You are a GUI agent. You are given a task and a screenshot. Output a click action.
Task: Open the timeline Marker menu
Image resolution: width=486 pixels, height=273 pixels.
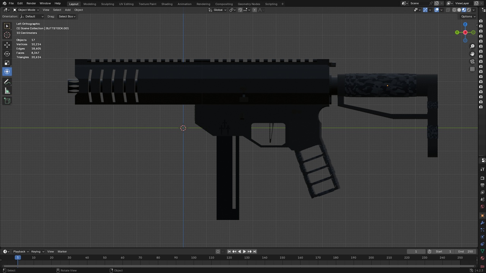coord(62,251)
